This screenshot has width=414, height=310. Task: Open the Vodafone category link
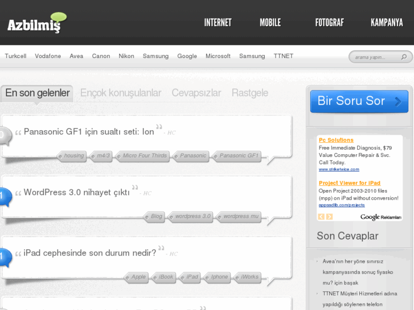(48, 56)
